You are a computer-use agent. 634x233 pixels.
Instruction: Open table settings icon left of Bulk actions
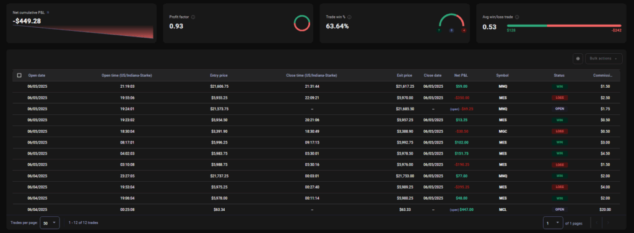[578, 59]
